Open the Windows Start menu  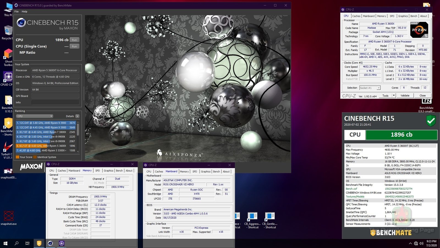5,243
